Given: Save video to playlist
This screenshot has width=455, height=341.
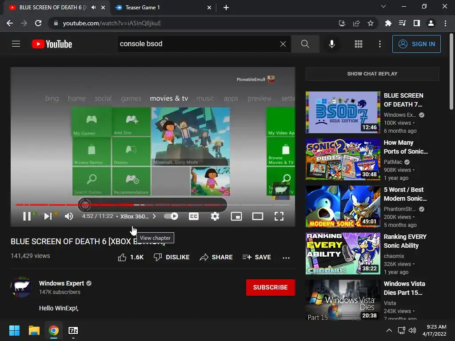Looking at the screenshot, I should coord(257,257).
